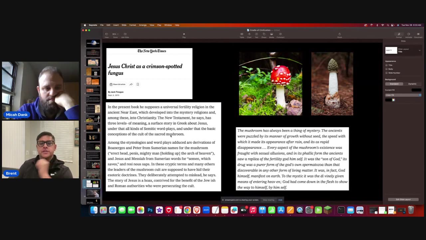Open Numbers from the Dock
The height and width of the screenshot is (240, 426).
coord(272,210)
